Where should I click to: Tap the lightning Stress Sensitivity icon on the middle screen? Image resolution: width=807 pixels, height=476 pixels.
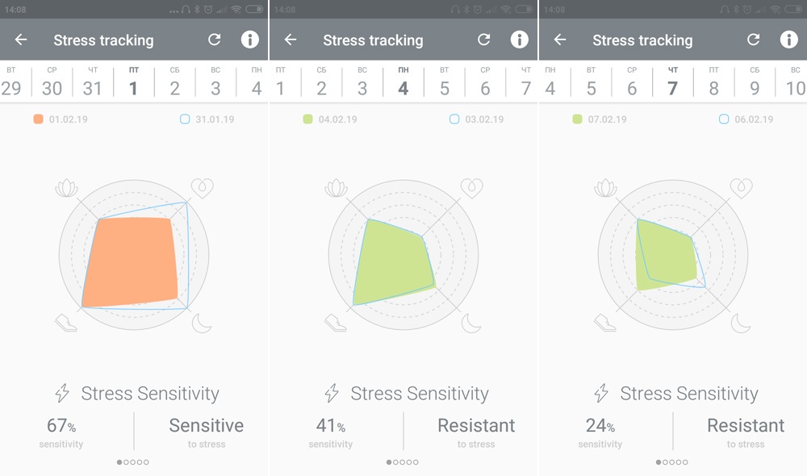[332, 394]
